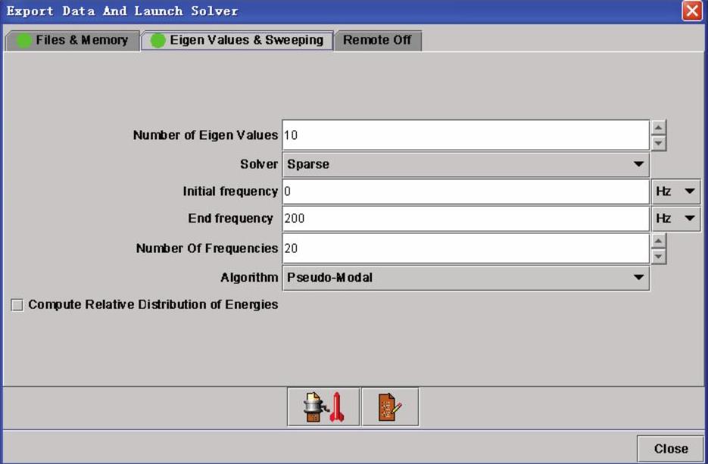Select the Eigen Values & Sweeping tab
The image size is (708, 464).
(x=238, y=40)
